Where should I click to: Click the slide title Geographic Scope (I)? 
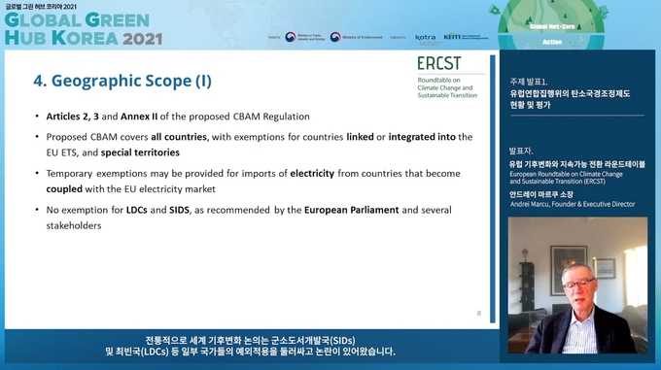tap(122, 81)
